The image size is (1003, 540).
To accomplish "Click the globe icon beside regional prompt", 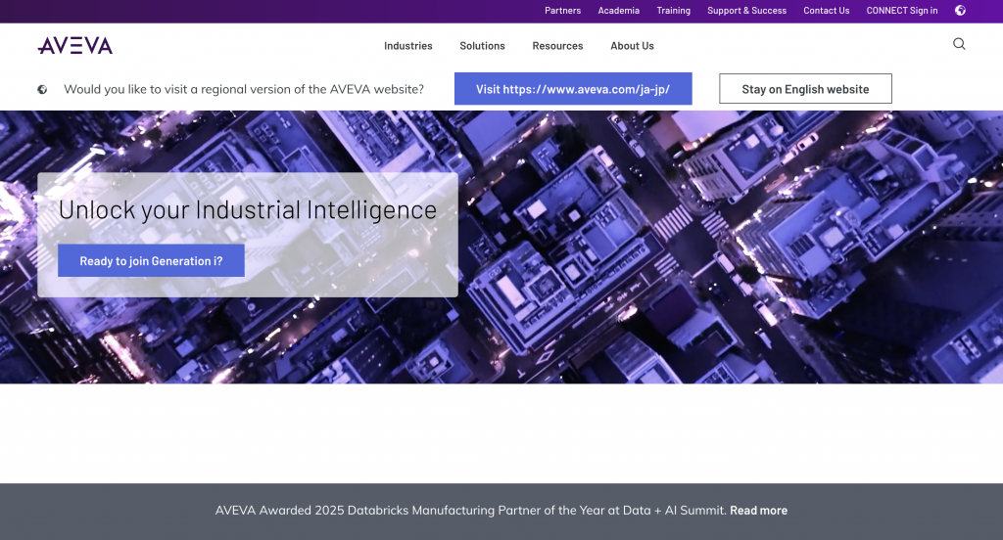I will point(42,89).
